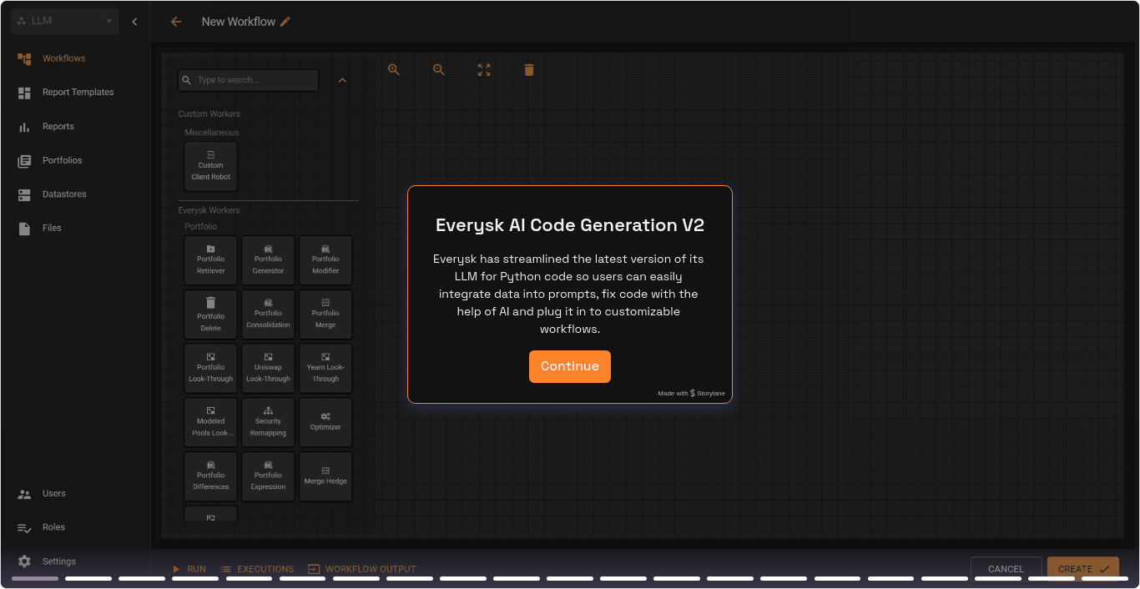Open WORKFLOW OUTPUT panel
The image size is (1140, 589).
[x=361, y=569]
